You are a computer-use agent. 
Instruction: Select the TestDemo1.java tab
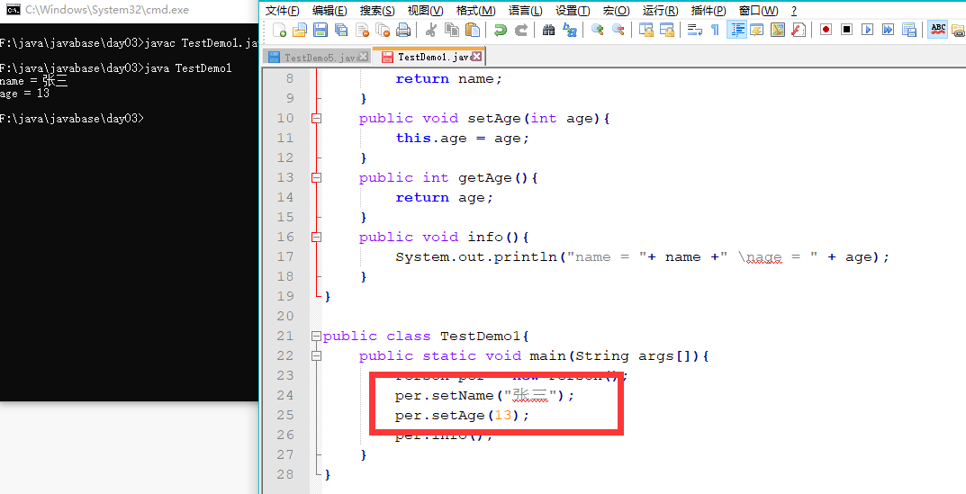click(x=429, y=57)
